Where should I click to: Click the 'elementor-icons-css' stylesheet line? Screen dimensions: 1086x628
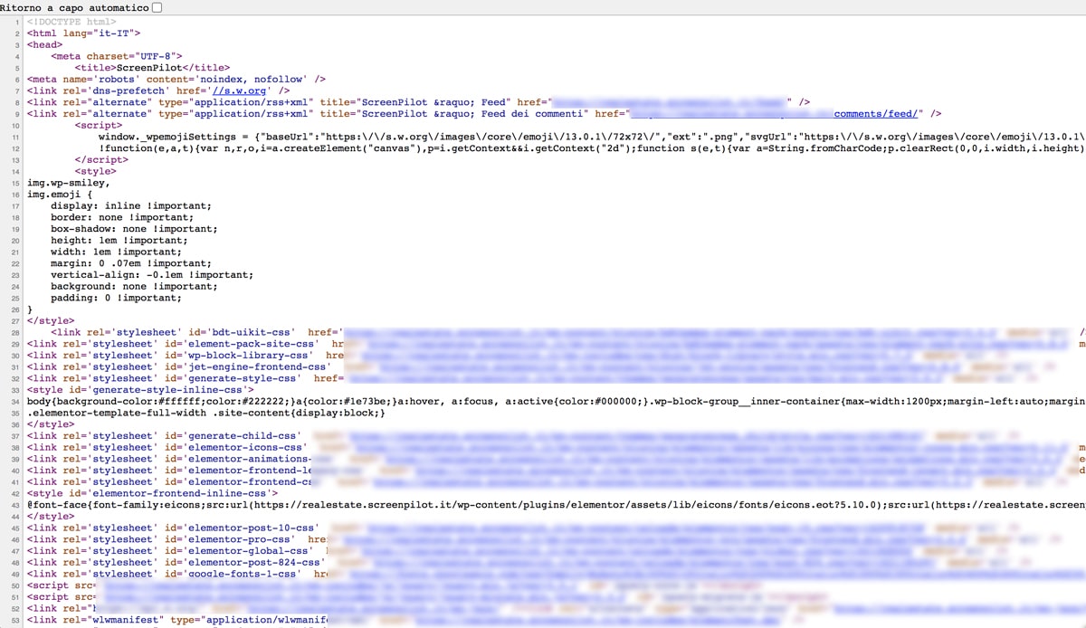[x=557, y=447]
